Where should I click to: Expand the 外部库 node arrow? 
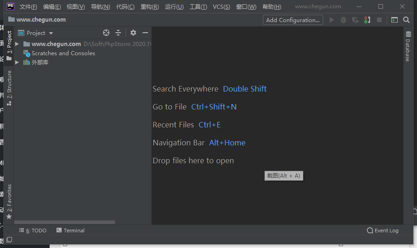click(17, 62)
